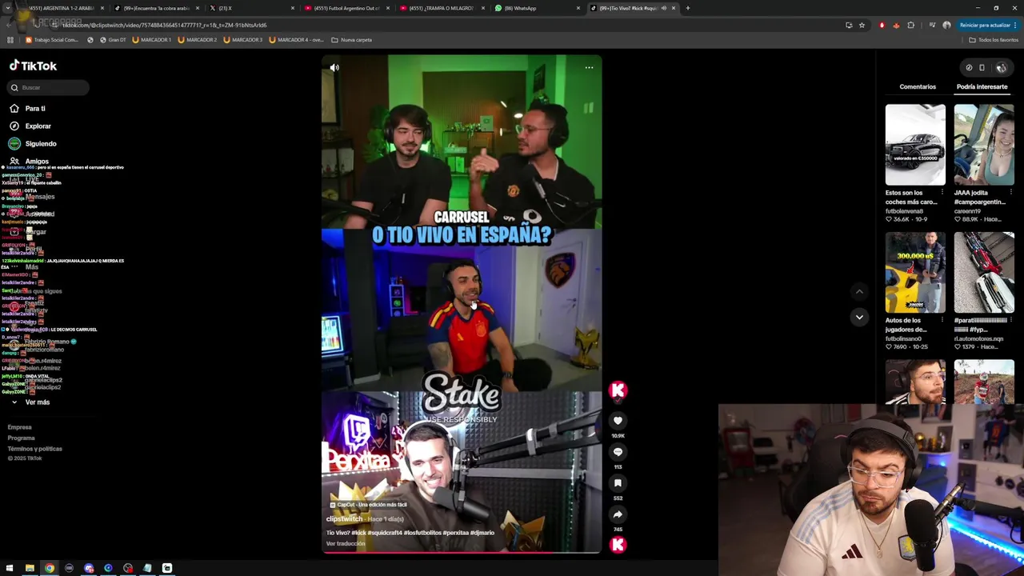1024x576 pixels.
Task: Go to previous video with up chevron
Action: (859, 292)
